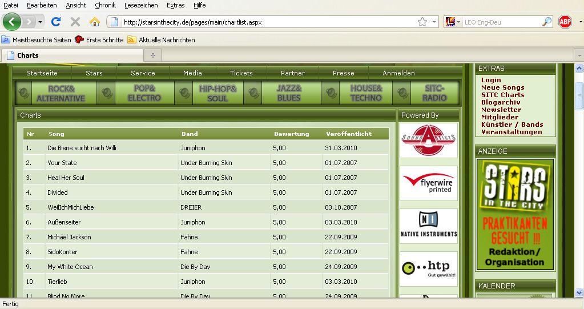This screenshot has height=309, width=584.
Task: Open Aktuelle Nachrichten feed bookmark
Action: pyautogui.click(x=161, y=40)
